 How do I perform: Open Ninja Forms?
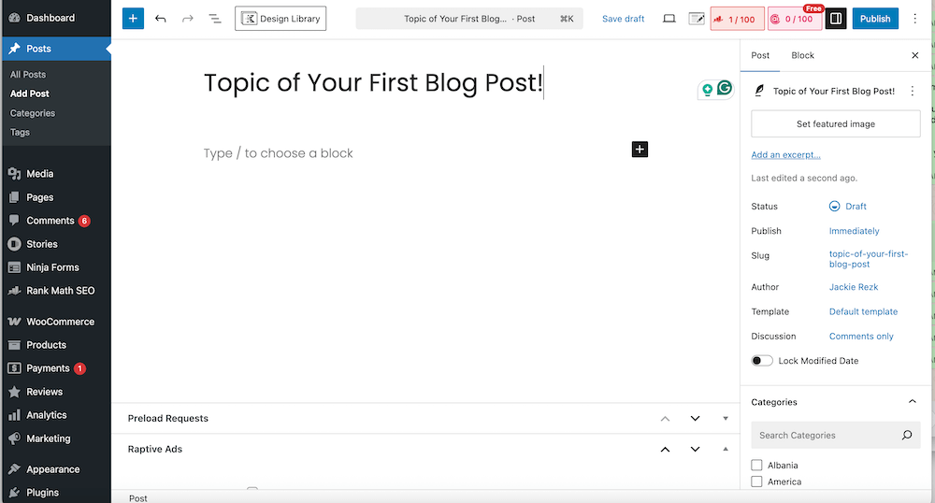pyautogui.click(x=55, y=267)
